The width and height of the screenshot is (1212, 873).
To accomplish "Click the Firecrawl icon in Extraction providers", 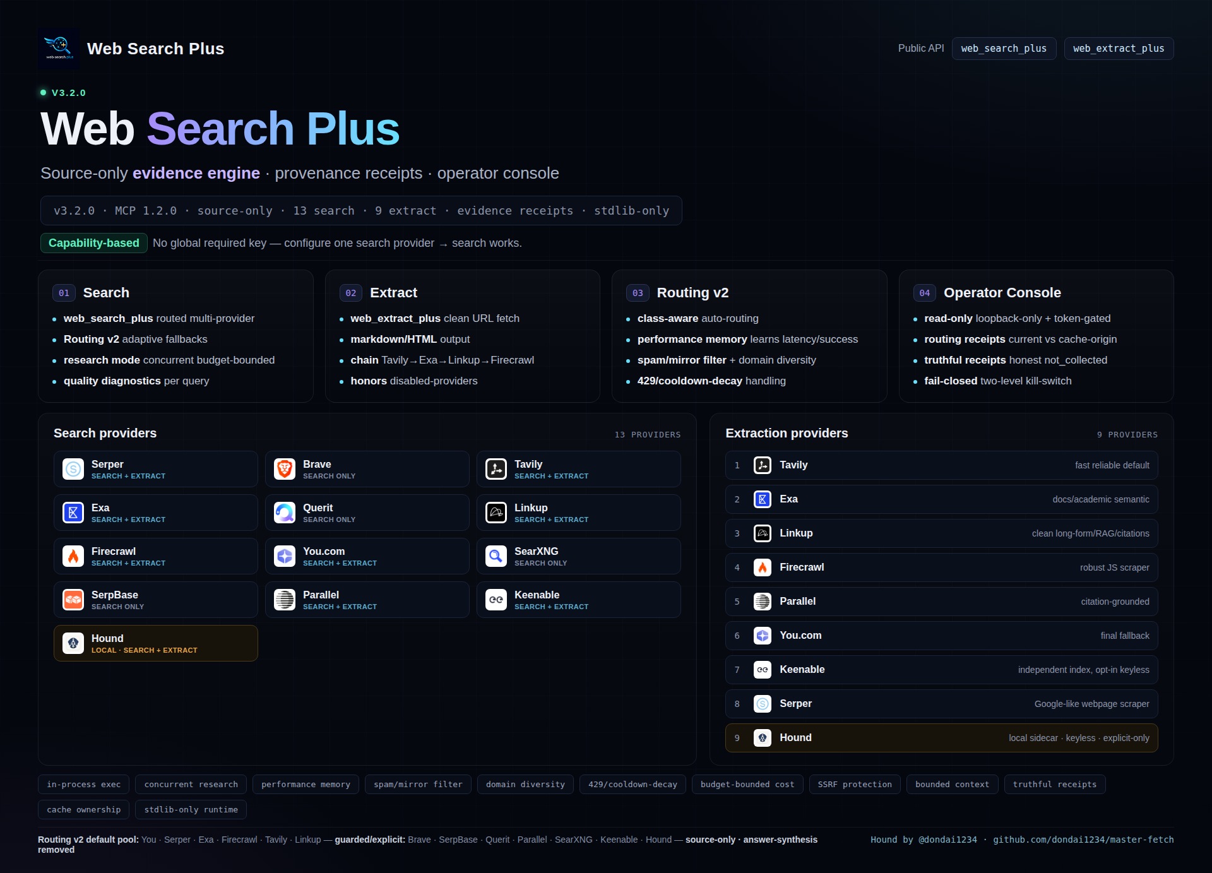I will tap(763, 567).
